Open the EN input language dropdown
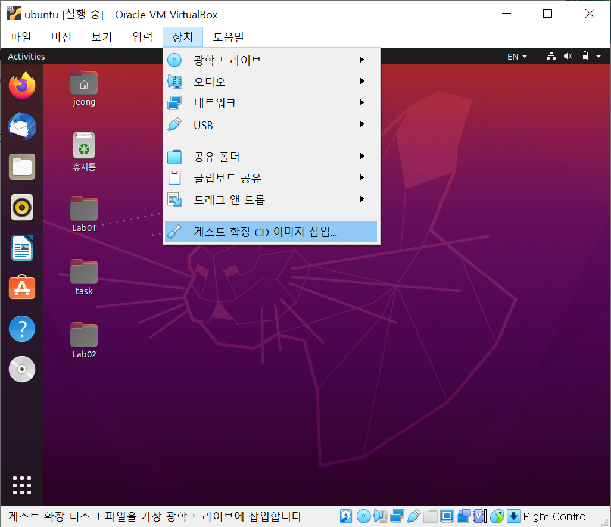 click(517, 57)
